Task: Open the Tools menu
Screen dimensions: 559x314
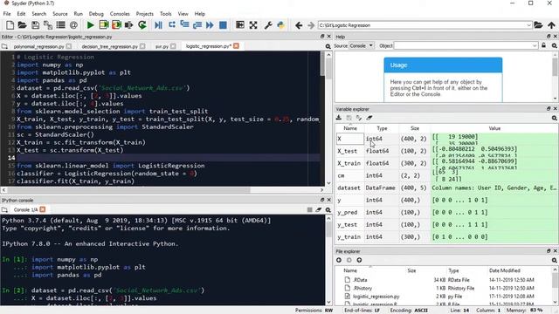Action: pyautogui.click(x=165, y=14)
